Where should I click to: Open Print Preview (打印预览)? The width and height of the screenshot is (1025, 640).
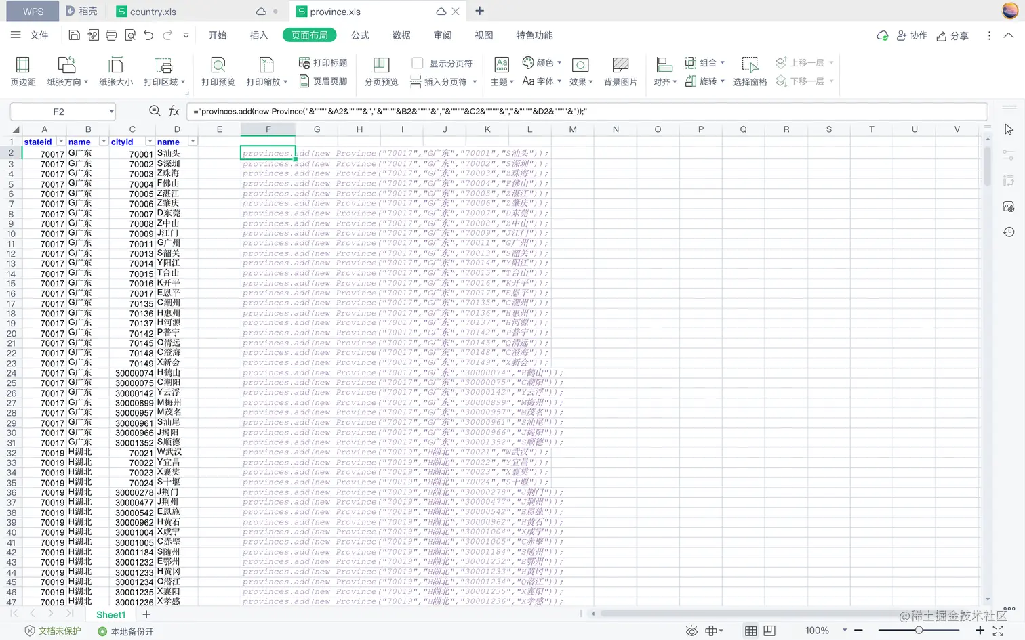[218, 71]
